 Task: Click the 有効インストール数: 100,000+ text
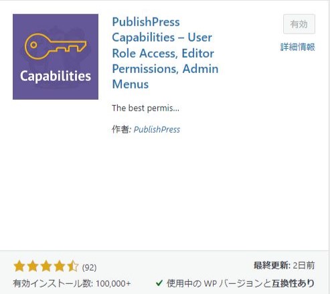[72, 283]
